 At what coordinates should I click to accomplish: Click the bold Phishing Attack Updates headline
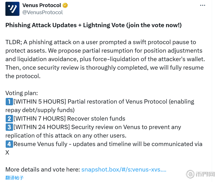tap(94, 25)
